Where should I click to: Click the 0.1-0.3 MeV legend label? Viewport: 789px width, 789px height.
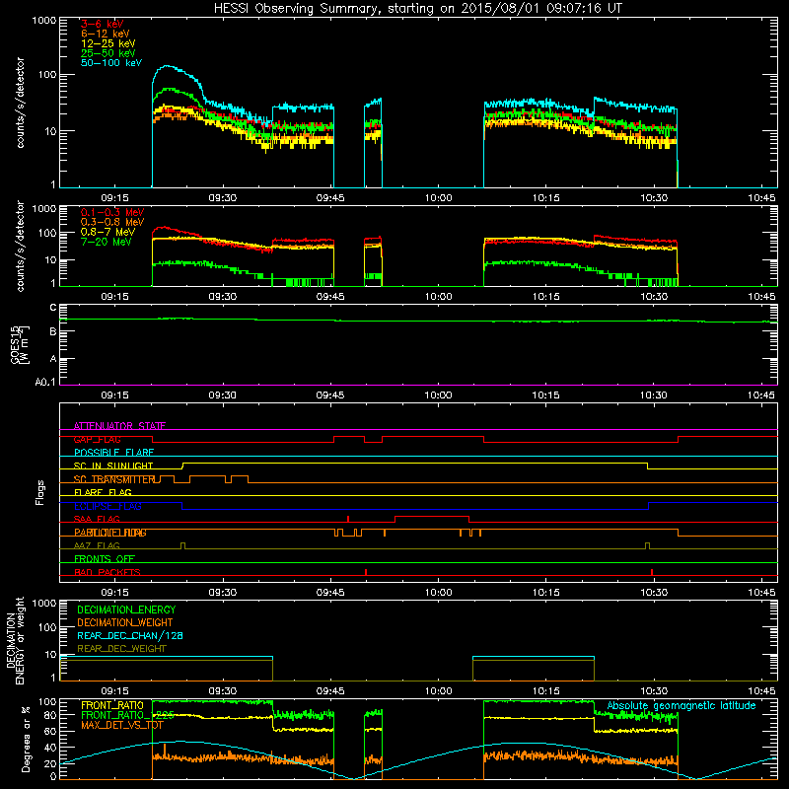(112, 212)
